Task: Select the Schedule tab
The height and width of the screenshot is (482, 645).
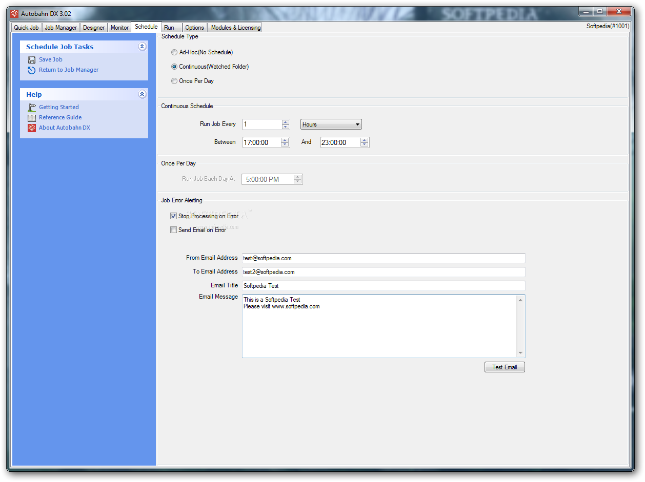Action: pos(146,27)
